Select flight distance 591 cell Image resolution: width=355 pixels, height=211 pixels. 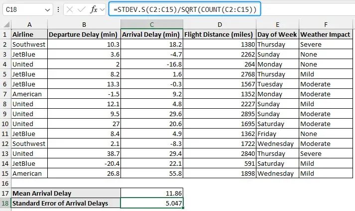(220, 163)
